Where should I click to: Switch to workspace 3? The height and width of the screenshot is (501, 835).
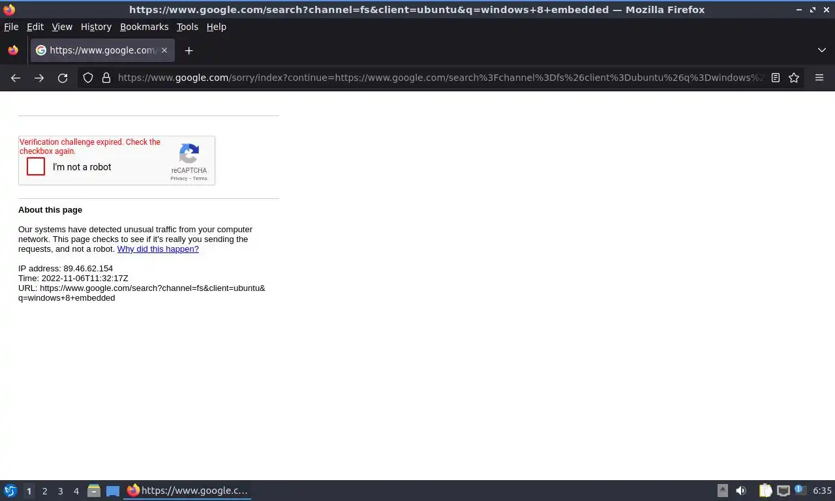point(60,491)
